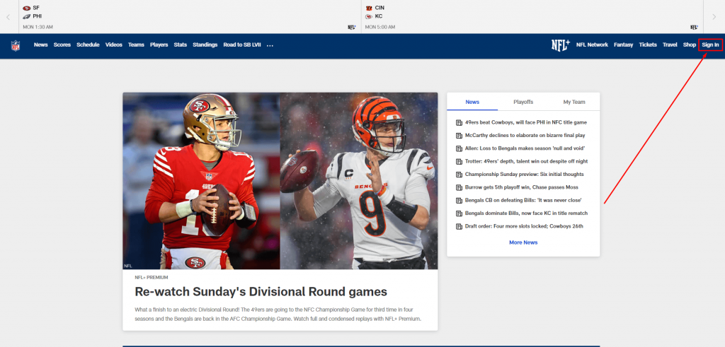Read 'Championship Sunday preview: Six initial thoughts'

(x=525, y=175)
